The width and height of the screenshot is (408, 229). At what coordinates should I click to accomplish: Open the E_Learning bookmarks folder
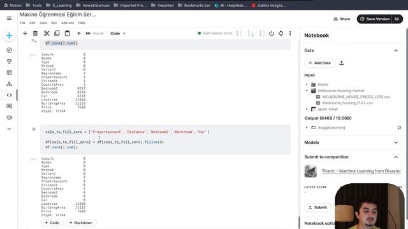[59, 5]
